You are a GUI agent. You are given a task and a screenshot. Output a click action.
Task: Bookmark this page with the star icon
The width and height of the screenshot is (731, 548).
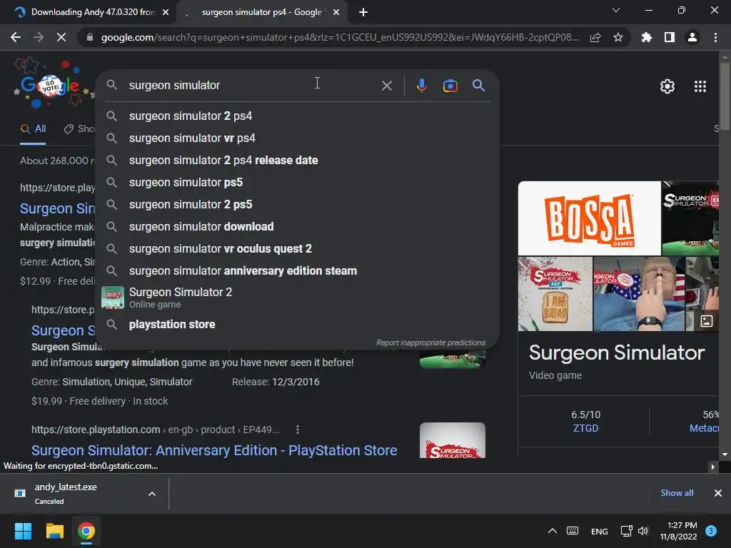pos(618,37)
